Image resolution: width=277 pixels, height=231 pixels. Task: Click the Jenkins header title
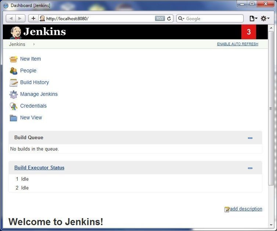pyautogui.click(x=44, y=32)
